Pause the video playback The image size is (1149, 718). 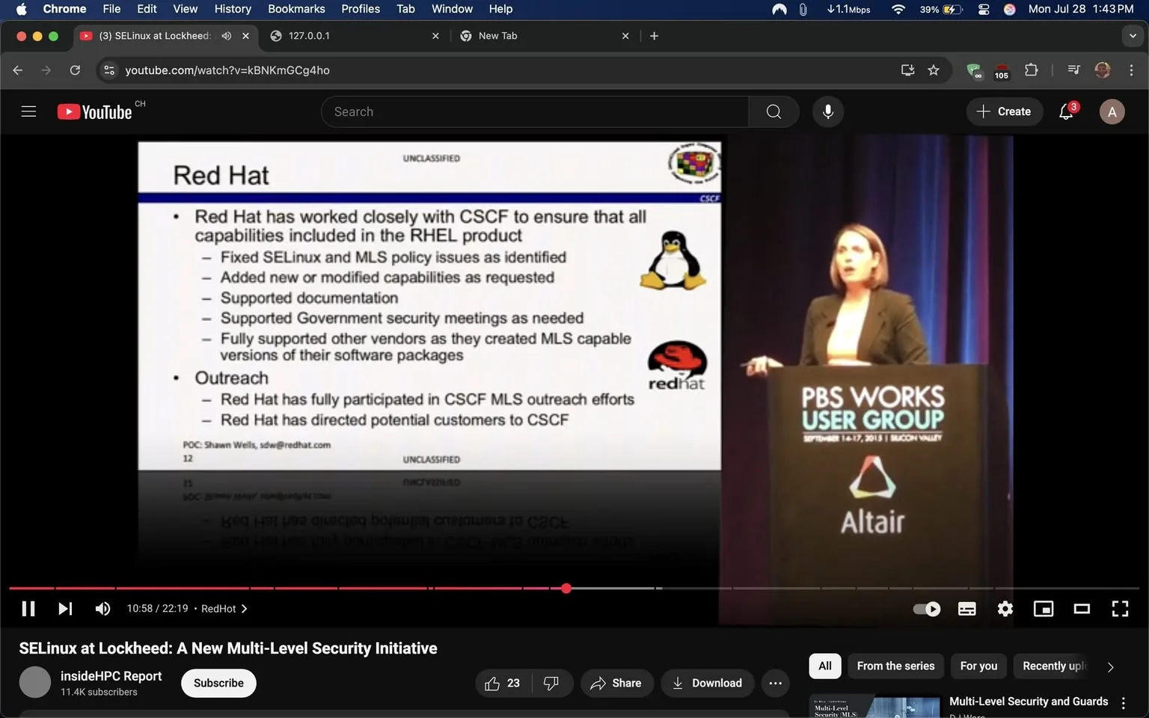pyautogui.click(x=28, y=608)
